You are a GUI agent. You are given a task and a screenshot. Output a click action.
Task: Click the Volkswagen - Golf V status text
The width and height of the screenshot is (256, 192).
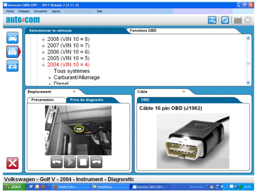69,179
